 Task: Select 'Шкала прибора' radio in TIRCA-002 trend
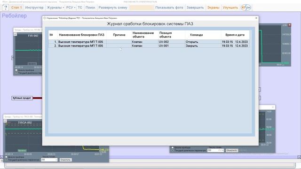point(6,157)
